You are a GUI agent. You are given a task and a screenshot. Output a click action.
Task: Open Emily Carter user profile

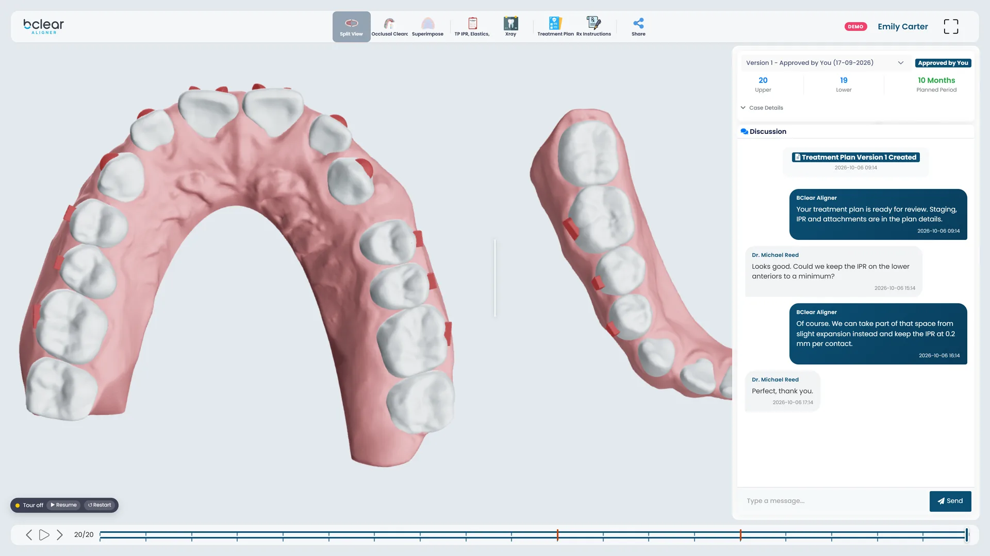(x=902, y=26)
